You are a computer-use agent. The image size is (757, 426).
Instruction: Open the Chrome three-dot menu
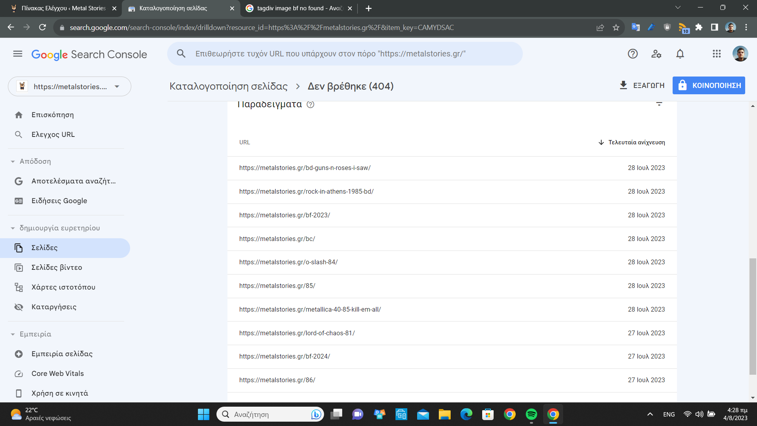(746, 27)
